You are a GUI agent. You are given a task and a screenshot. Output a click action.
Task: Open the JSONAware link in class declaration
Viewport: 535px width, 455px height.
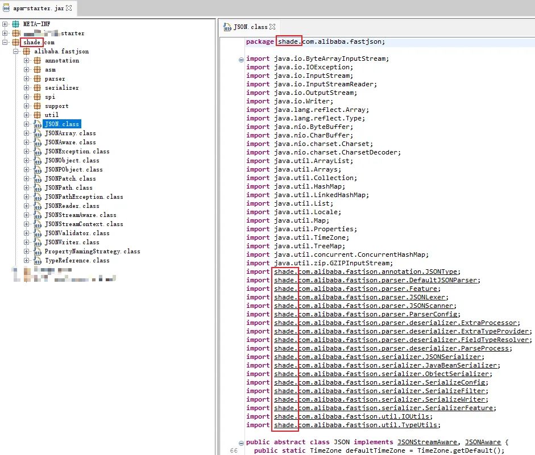(483, 442)
